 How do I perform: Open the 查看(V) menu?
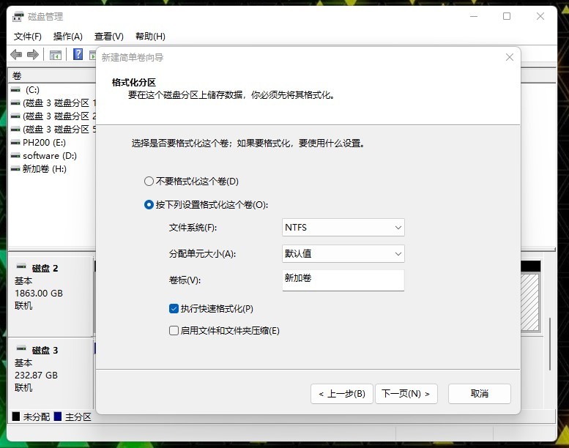[x=109, y=37]
